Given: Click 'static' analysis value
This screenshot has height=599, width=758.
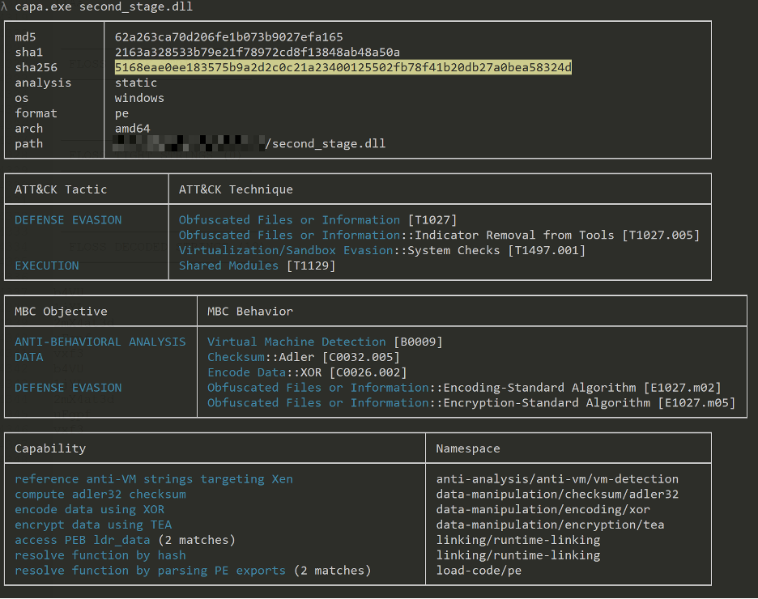Looking at the screenshot, I should click(136, 83).
